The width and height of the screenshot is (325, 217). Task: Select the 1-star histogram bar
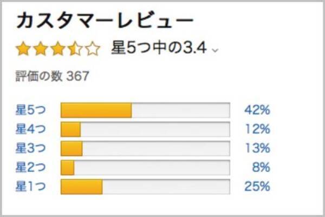(x=145, y=187)
